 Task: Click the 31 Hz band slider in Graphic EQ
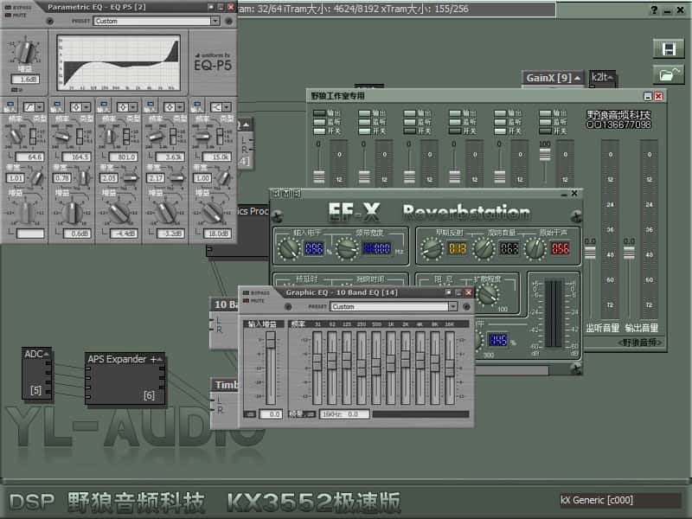(317, 367)
